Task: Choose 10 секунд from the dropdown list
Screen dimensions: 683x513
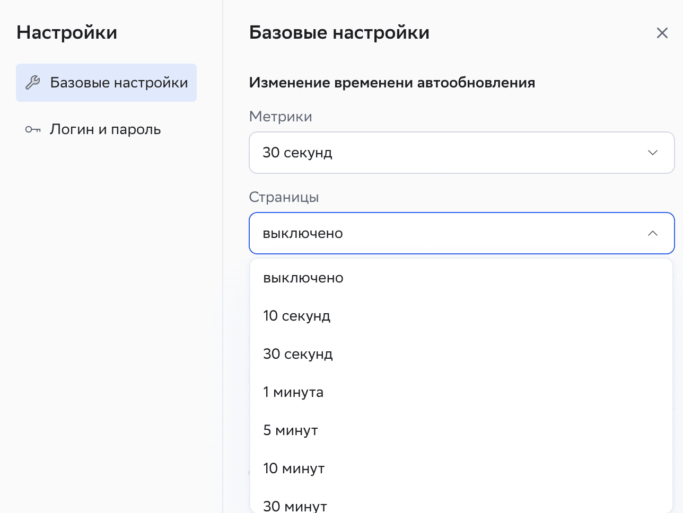Action: [297, 316]
